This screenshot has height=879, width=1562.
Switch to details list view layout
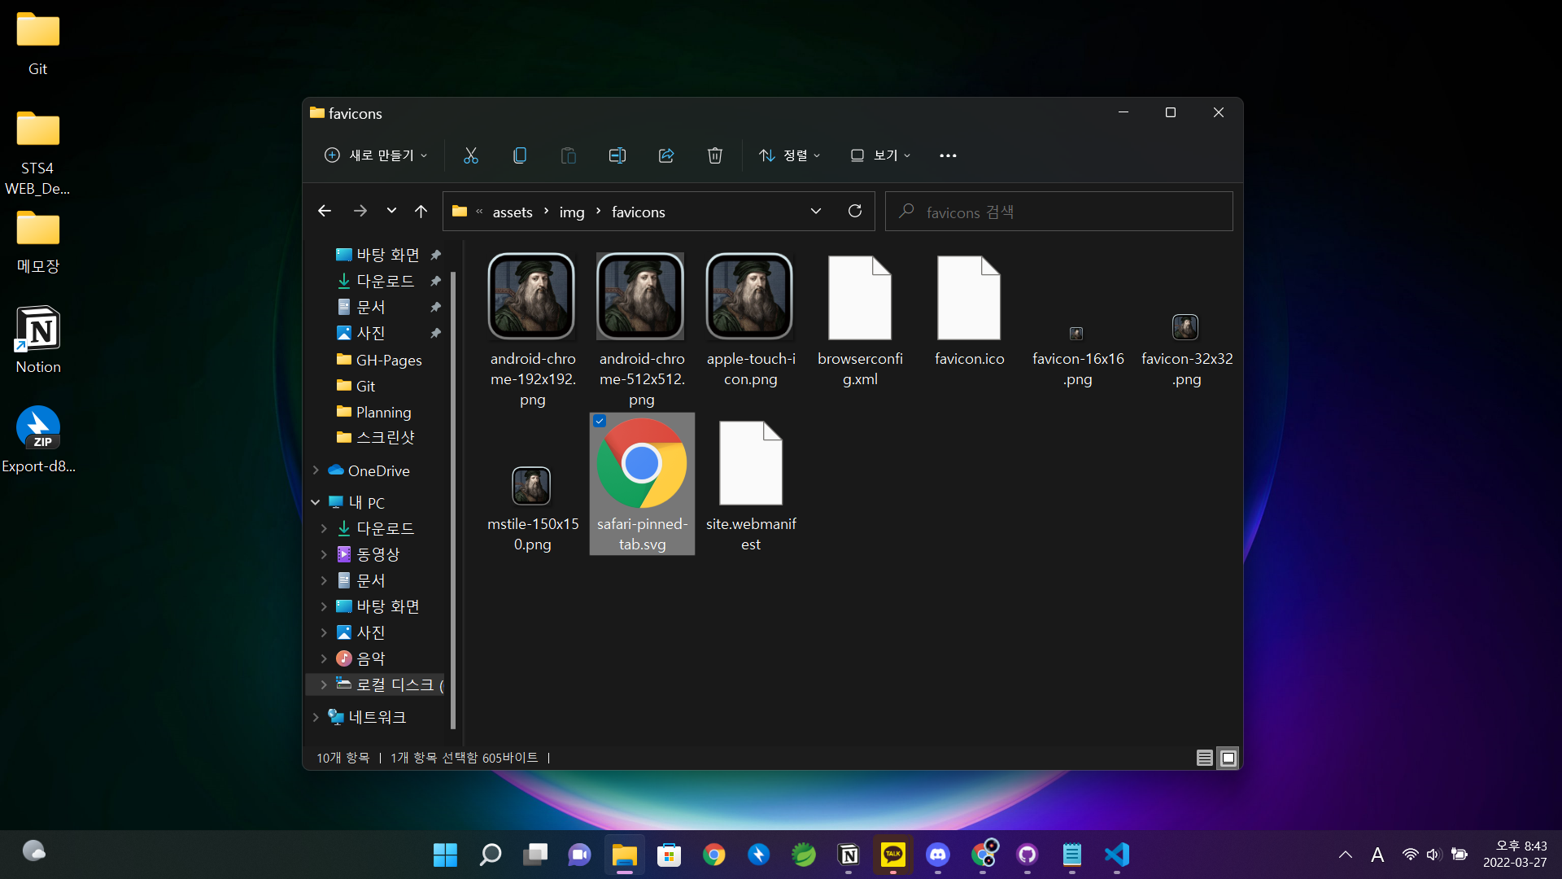pos(1204,758)
